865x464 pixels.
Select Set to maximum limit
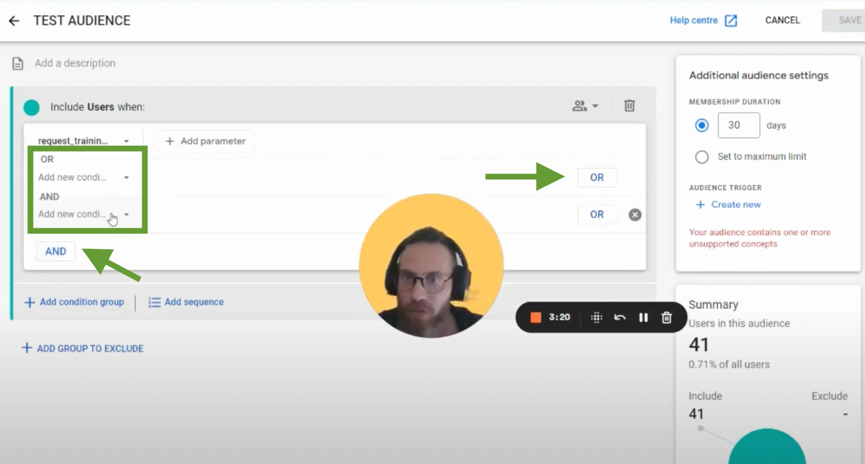(701, 157)
